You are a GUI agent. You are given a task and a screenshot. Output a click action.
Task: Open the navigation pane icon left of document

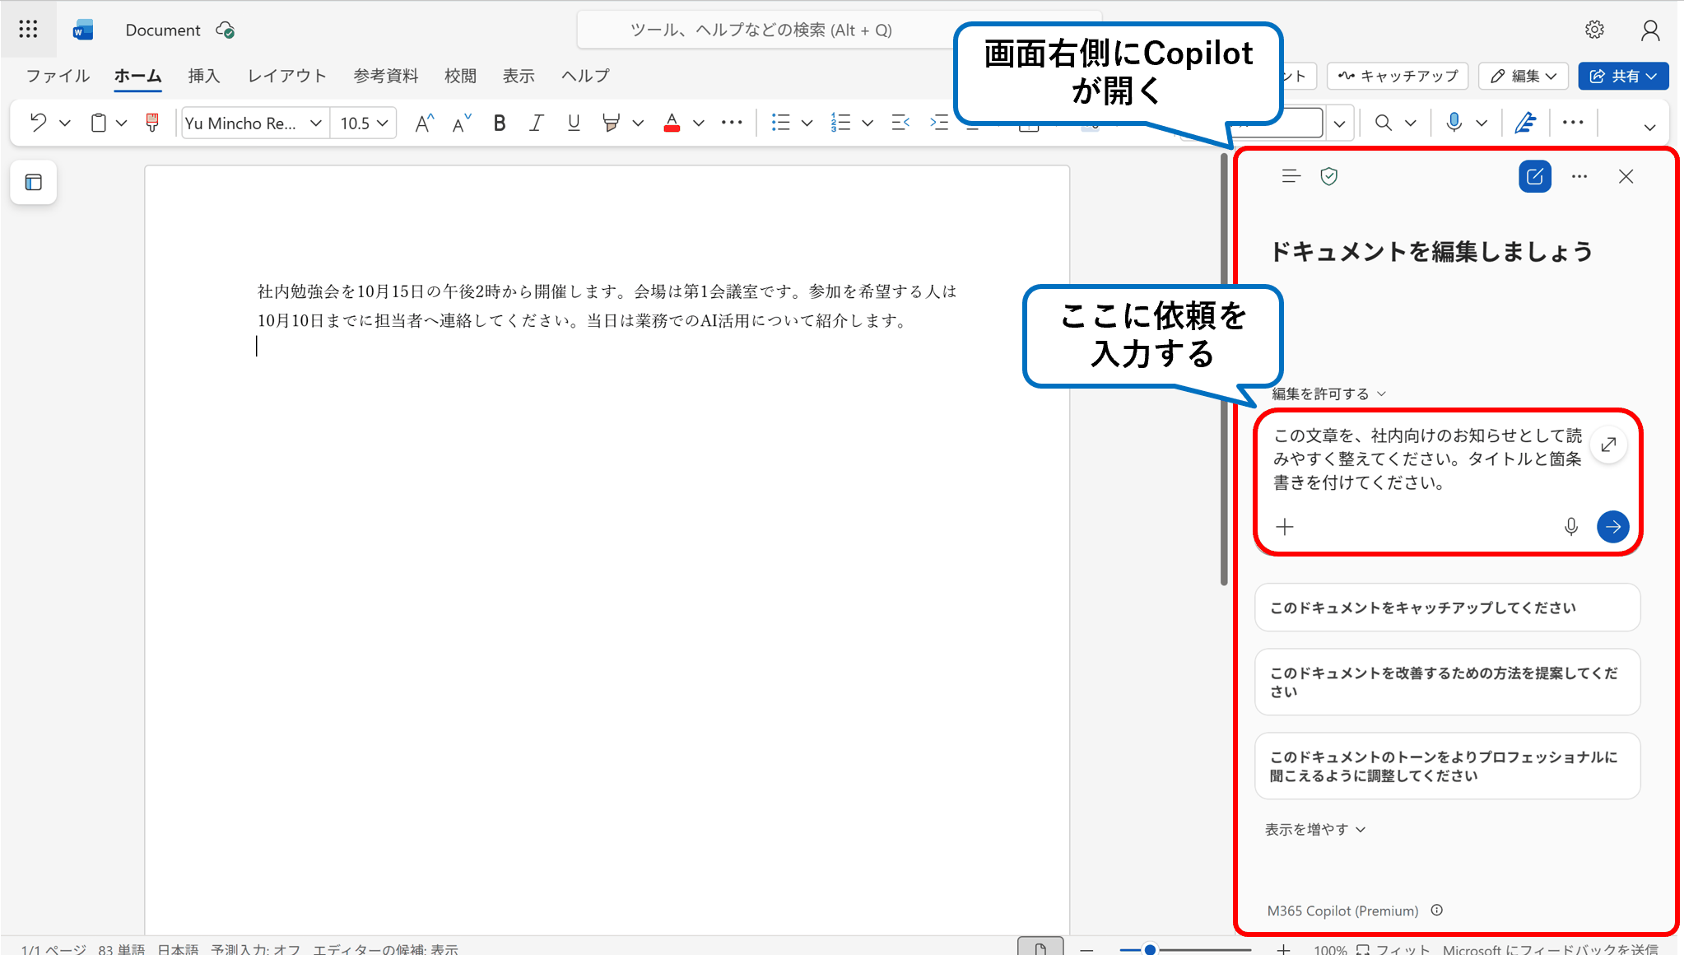34,182
